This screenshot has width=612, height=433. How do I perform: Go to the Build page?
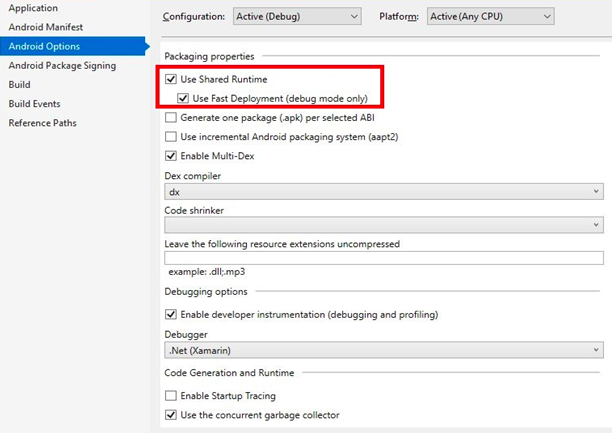20,84
